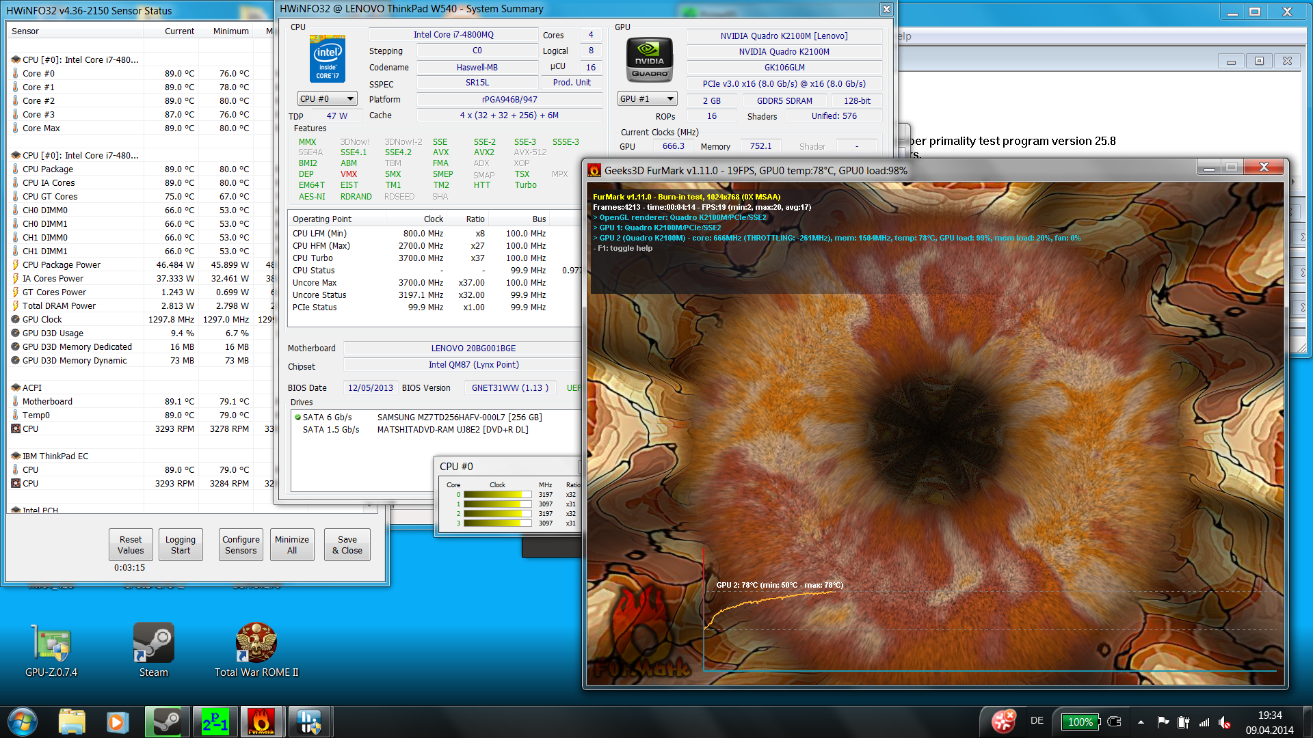Open the volume tray icon
This screenshot has width=1313, height=738.
(1225, 722)
